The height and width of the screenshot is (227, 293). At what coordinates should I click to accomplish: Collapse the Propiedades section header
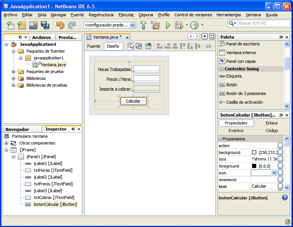[x=220, y=139]
